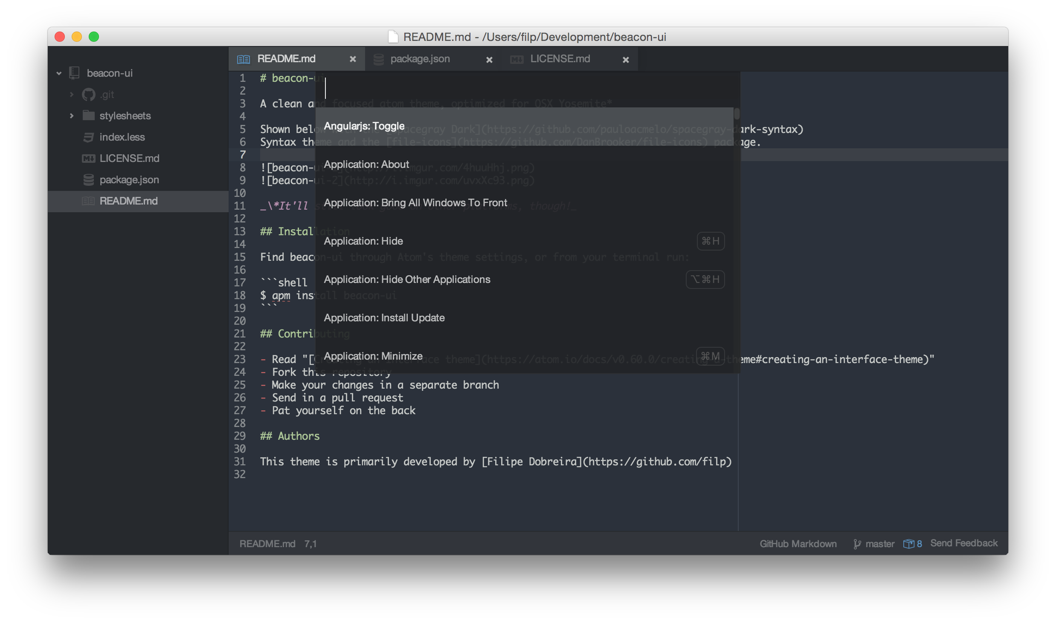The width and height of the screenshot is (1056, 623).
Task: Click the database icon on package.json tab
Action: 378,59
